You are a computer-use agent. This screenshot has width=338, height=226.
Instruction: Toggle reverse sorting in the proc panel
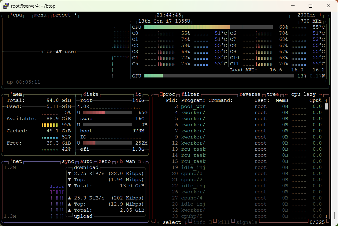tap(250, 94)
